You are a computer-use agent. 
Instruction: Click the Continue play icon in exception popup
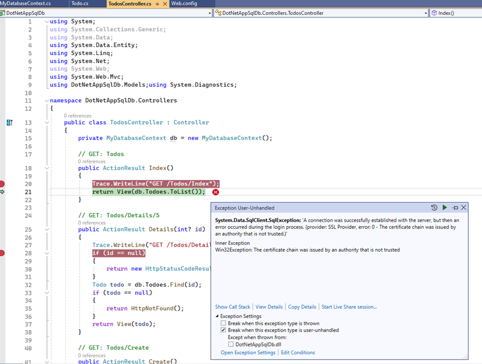(445, 208)
